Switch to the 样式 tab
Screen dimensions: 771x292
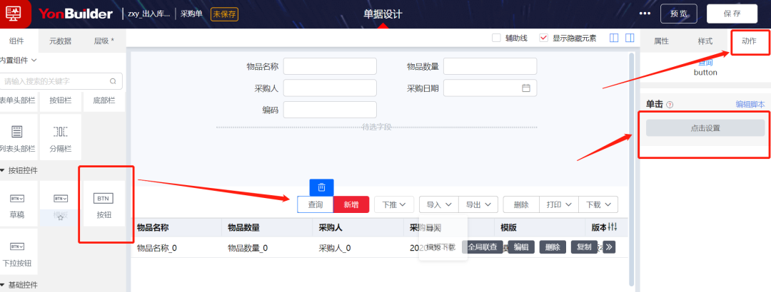pyautogui.click(x=705, y=41)
